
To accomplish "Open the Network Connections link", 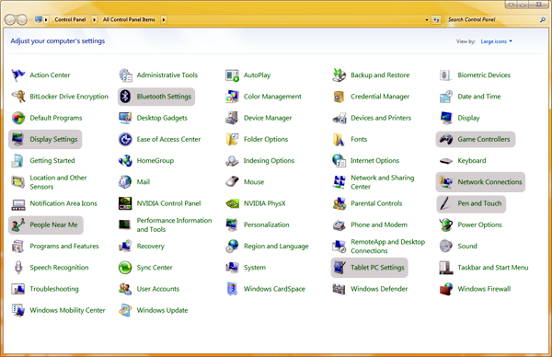I will [489, 182].
